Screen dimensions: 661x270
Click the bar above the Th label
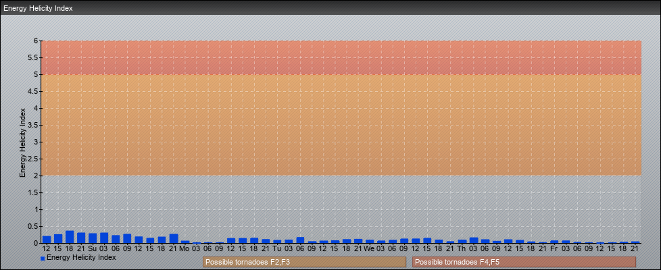click(462, 242)
